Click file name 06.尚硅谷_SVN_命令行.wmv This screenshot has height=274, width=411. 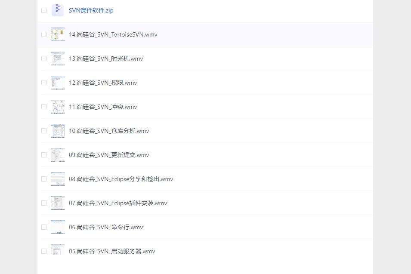pyautogui.click(x=106, y=228)
